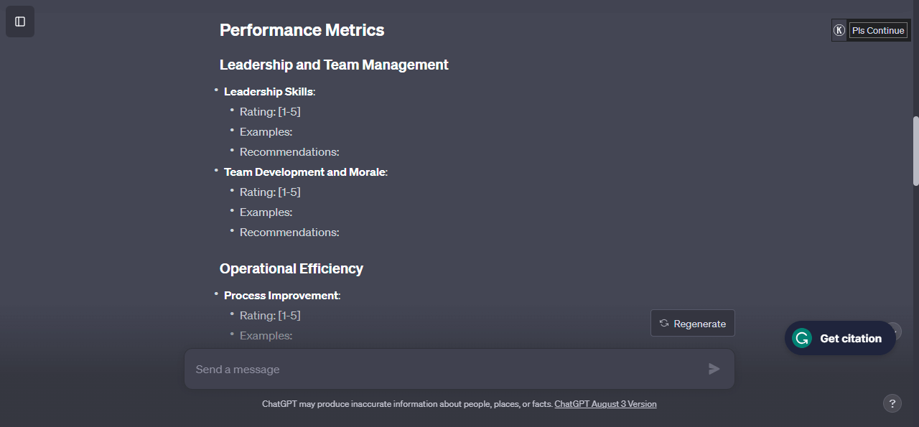Regenerate the response
The height and width of the screenshot is (427, 919).
click(x=693, y=324)
